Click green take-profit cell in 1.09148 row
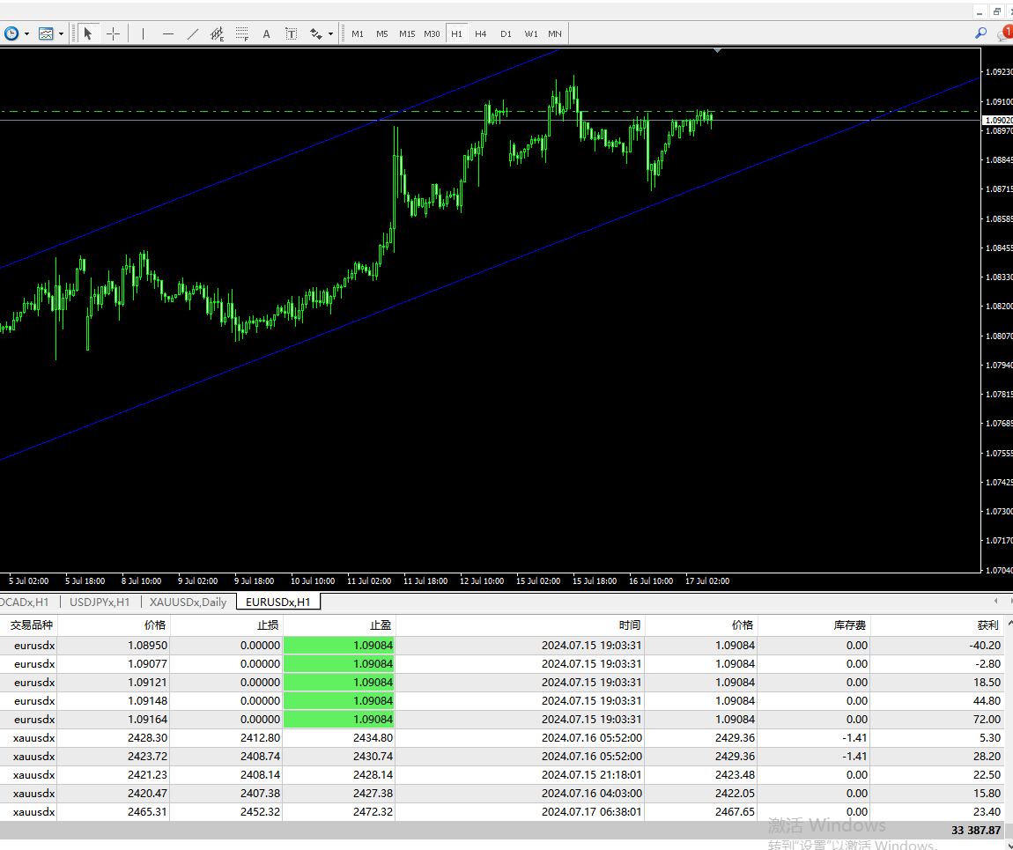Image resolution: width=1013 pixels, height=850 pixels. click(339, 701)
